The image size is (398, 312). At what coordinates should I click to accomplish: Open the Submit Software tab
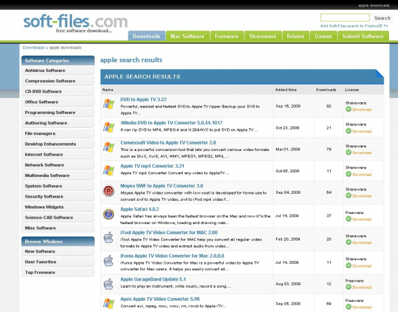tap(363, 36)
